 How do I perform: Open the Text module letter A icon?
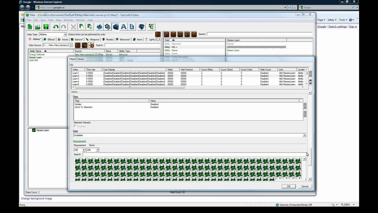[x=124, y=27]
